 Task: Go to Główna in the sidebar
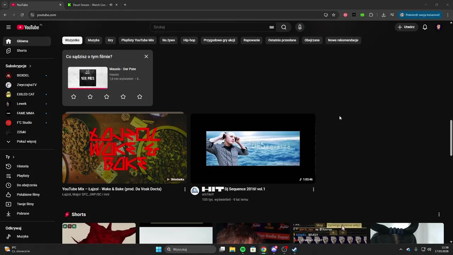click(27, 41)
